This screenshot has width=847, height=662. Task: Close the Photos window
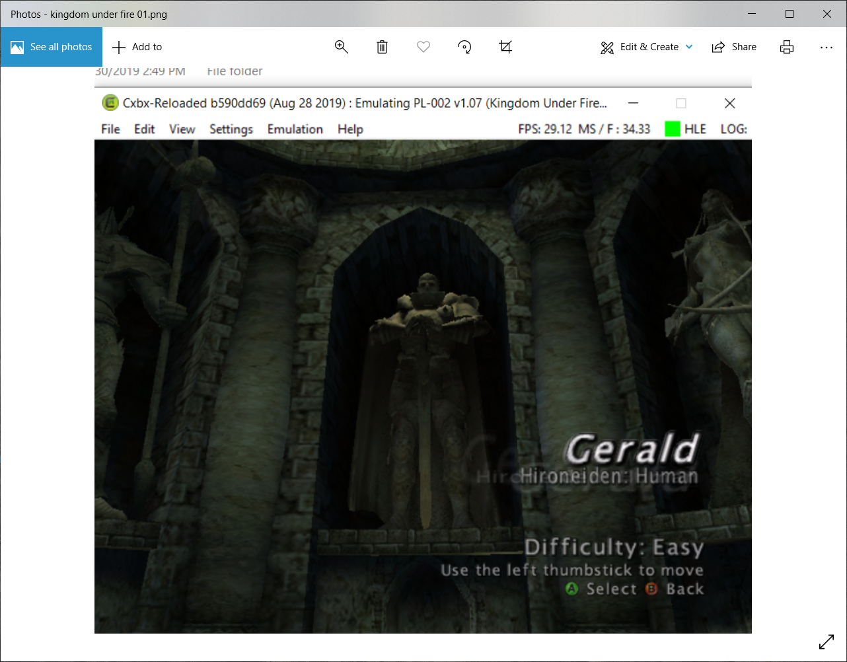(x=827, y=14)
